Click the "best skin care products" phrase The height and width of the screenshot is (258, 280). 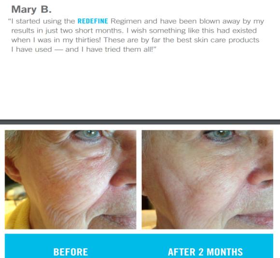pos(218,40)
